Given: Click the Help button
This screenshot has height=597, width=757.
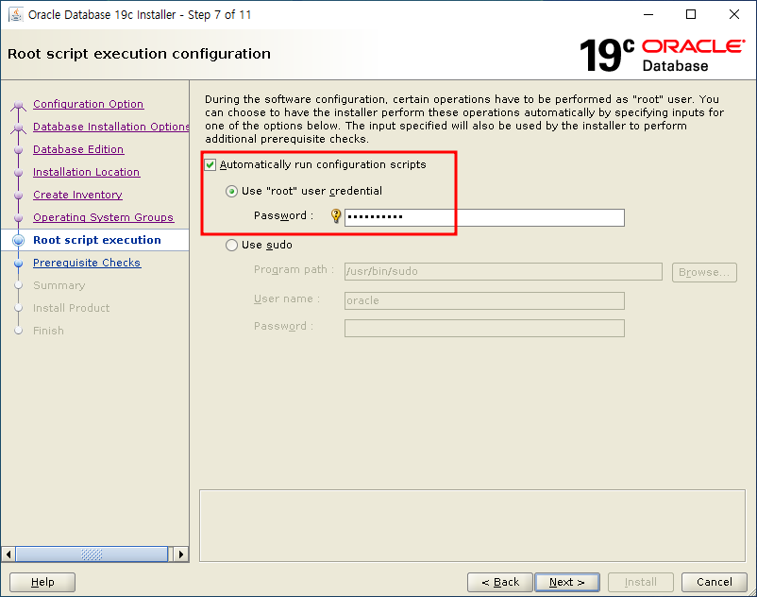Looking at the screenshot, I should [x=42, y=582].
